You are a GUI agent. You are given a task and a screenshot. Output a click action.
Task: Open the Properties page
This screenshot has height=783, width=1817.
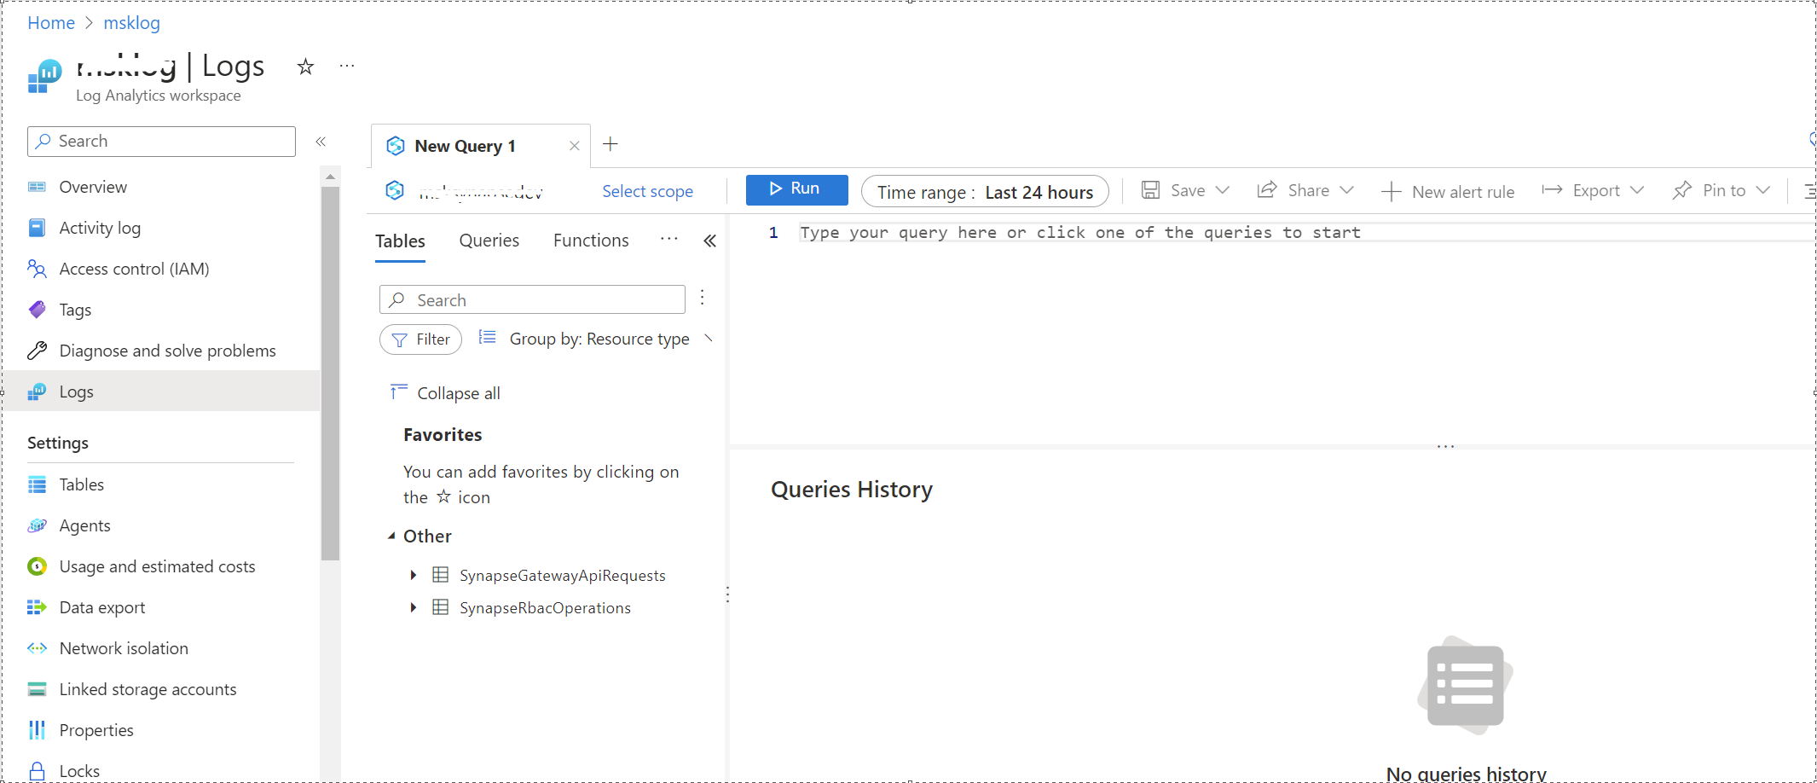pyautogui.click(x=96, y=730)
